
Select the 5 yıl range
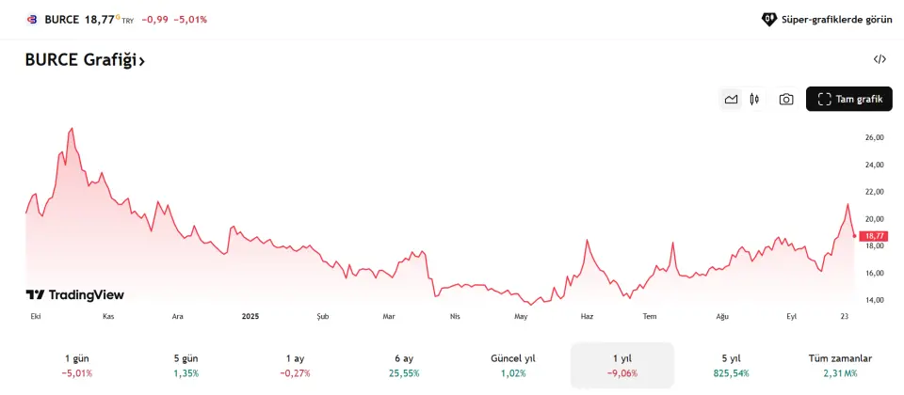pyautogui.click(x=732, y=365)
